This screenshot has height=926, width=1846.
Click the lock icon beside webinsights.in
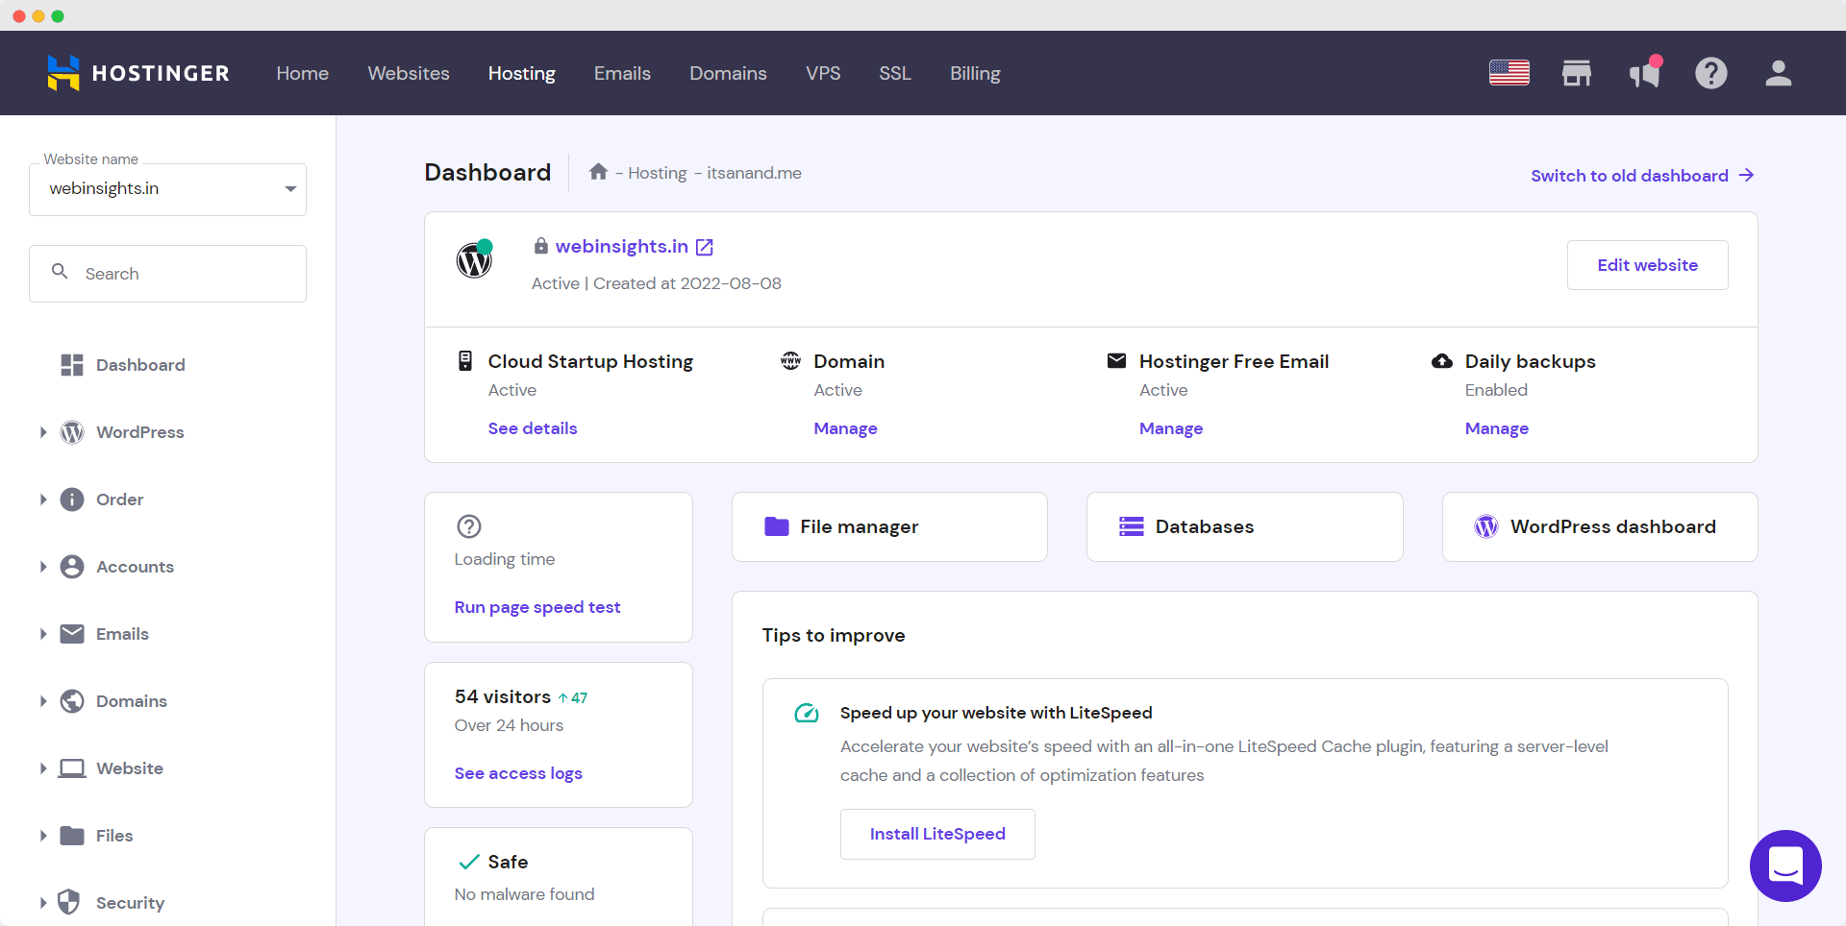click(541, 246)
